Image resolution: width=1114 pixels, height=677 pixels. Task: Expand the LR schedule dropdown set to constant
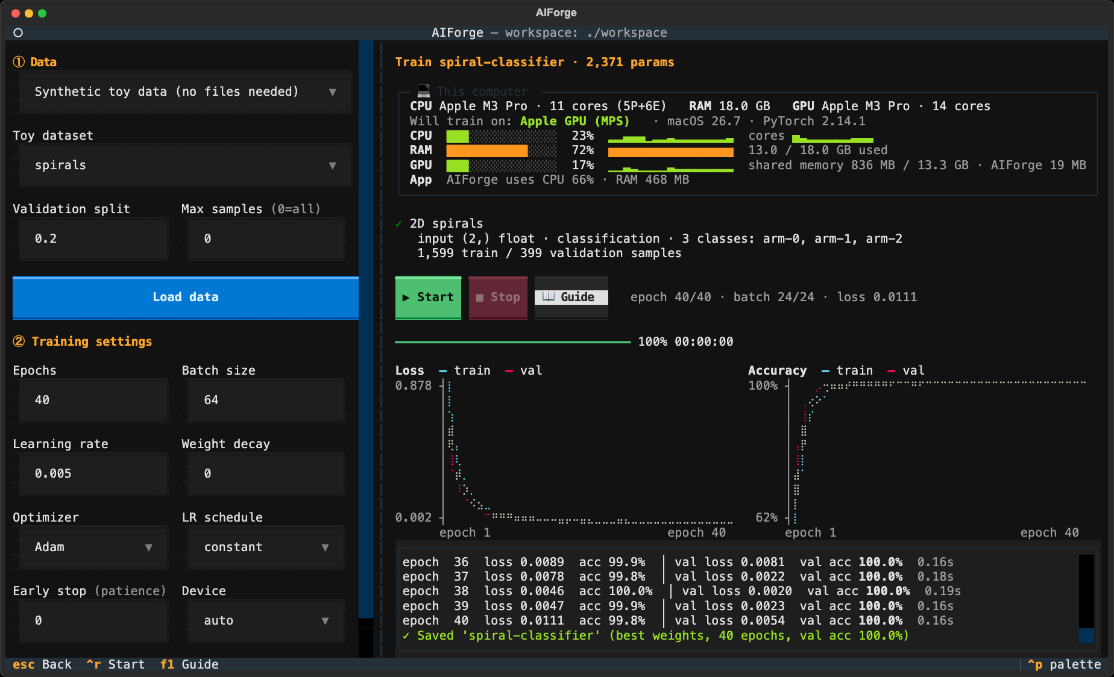(x=266, y=547)
